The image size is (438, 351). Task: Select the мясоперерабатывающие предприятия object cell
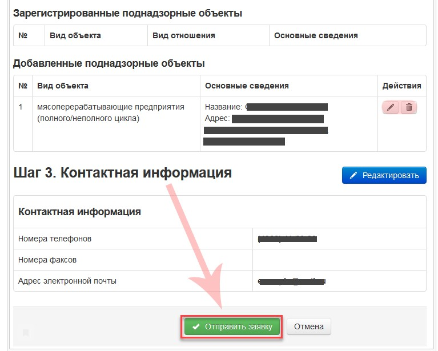coord(110,113)
